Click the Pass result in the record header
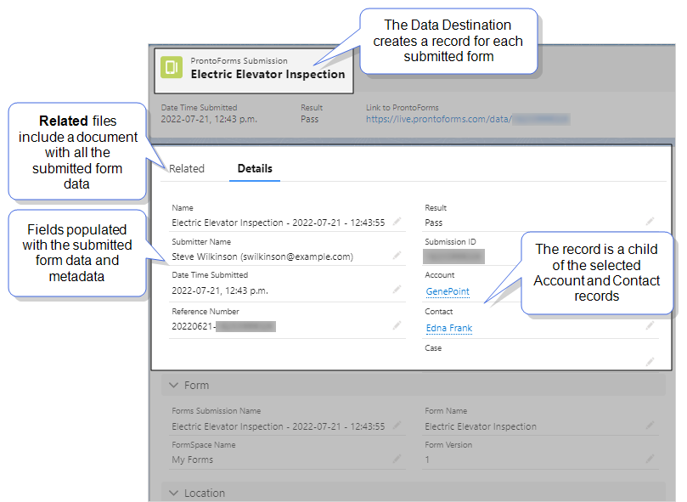This screenshot has width=687, height=502. 309,119
